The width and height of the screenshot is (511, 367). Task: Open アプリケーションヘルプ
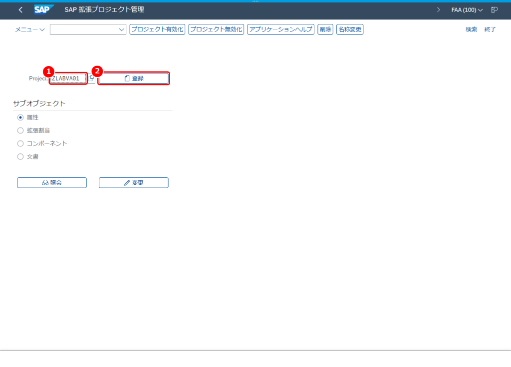click(x=280, y=29)
